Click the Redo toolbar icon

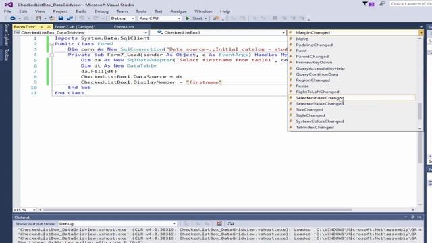pos(96,18)
